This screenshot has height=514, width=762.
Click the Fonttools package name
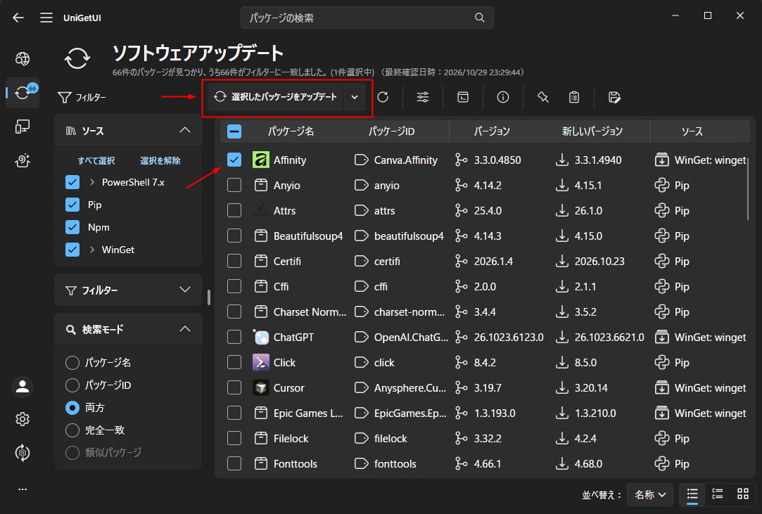click(x=295, y=464)
